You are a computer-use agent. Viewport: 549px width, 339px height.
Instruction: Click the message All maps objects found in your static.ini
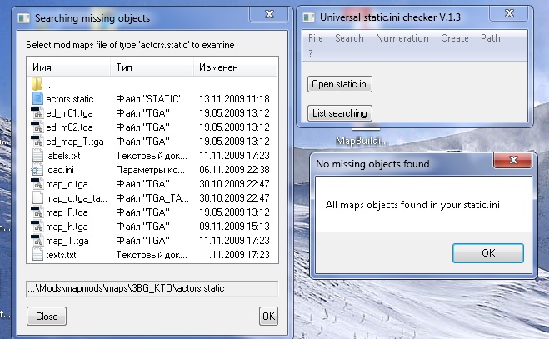click(x=412, y=205)
